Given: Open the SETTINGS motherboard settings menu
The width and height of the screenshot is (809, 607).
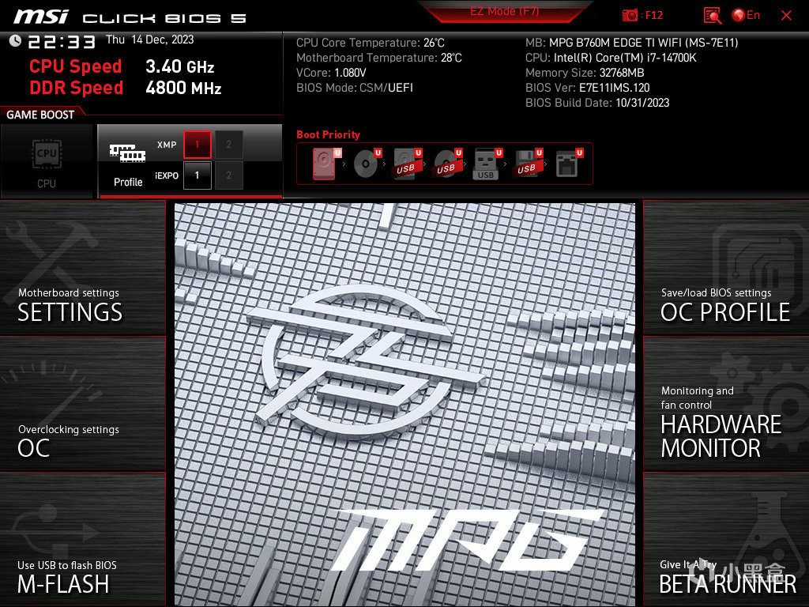Looking at the screenshot, I should coord(82,268).
